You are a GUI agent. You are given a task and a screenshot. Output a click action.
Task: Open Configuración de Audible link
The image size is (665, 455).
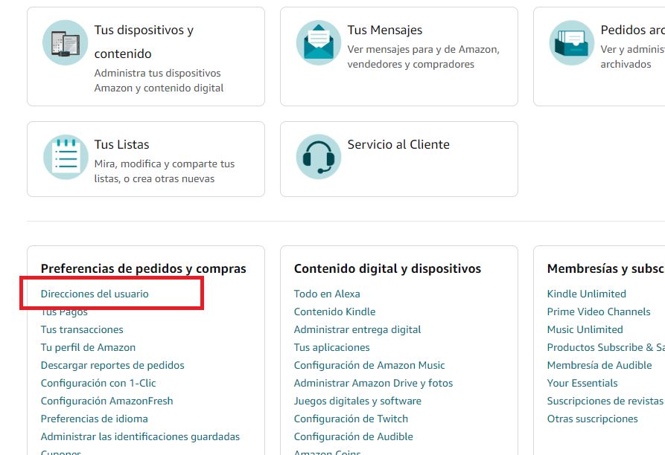(353, 436)
